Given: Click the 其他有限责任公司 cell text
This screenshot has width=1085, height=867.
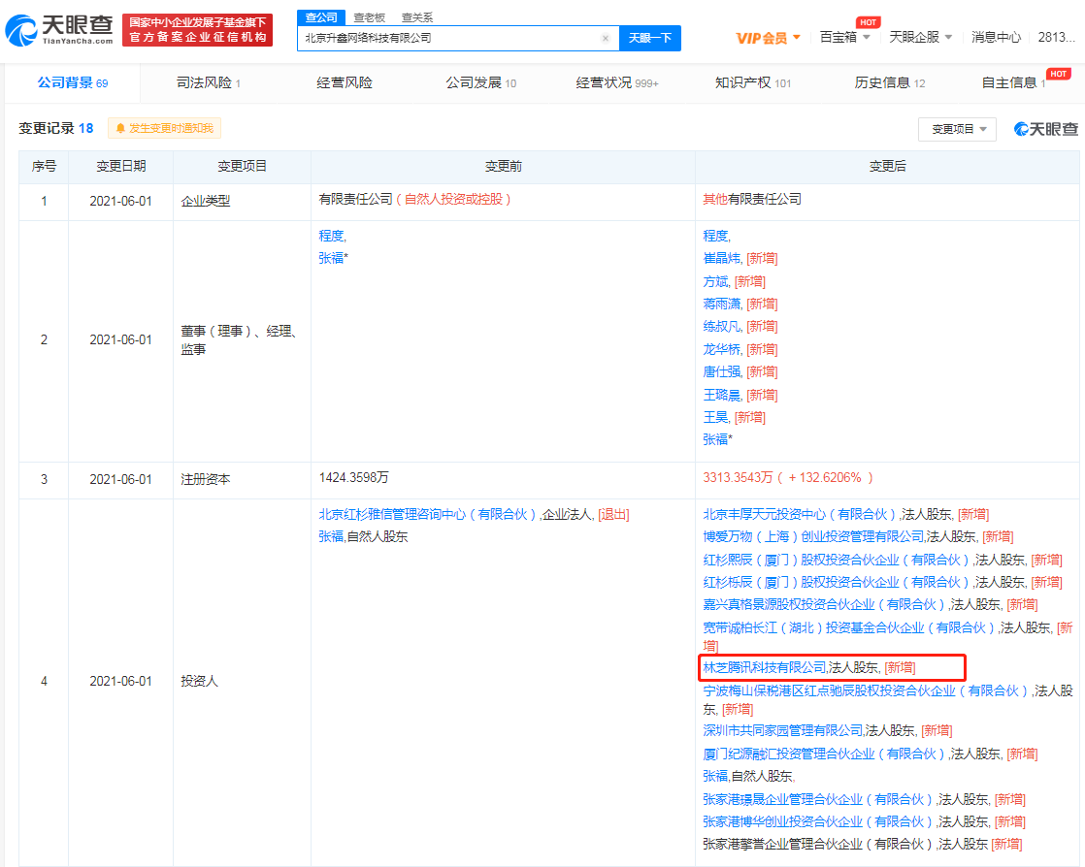Looking at the screenshot, I should (x=752, y=199).
